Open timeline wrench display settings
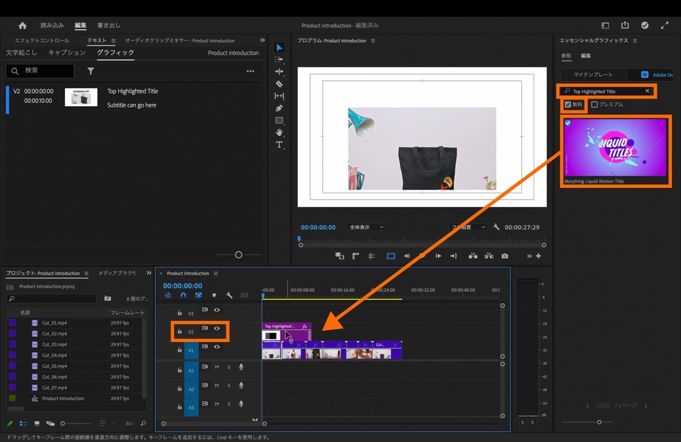This screenshot has width=681, height=442. [229, 295]
